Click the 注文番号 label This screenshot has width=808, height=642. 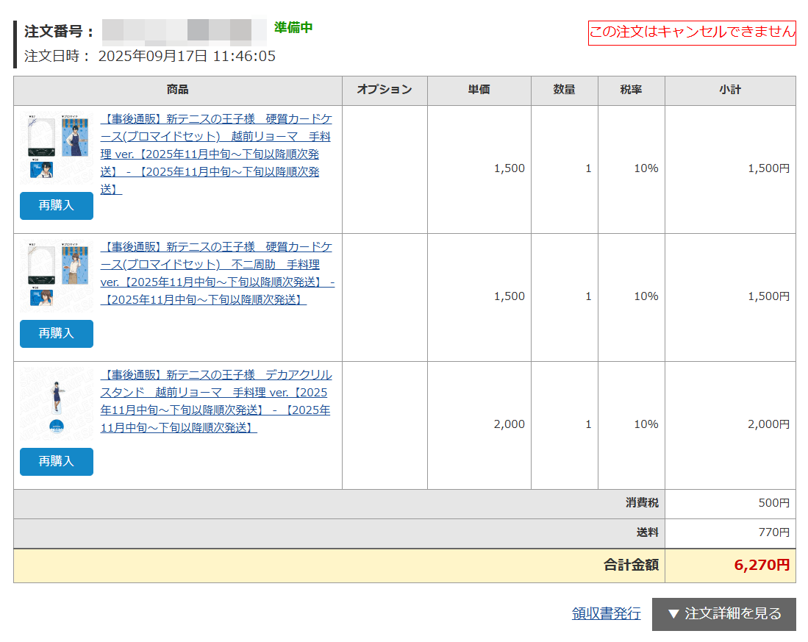point(60,32)
